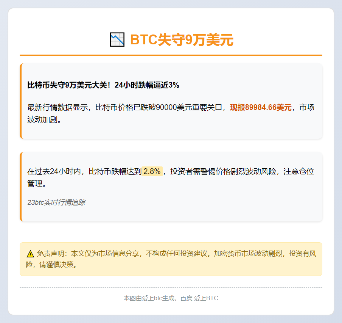
Task: Click the highlighted "2.8%" drop value
Action: [152, 171]
